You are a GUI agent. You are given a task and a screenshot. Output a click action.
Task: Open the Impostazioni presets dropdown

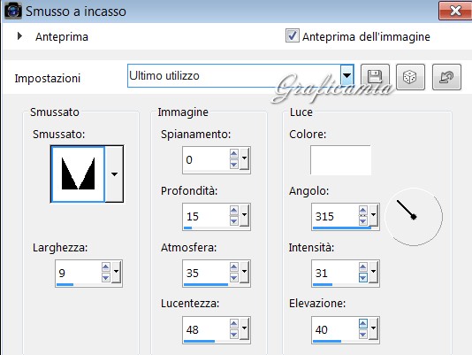(347, 75)
